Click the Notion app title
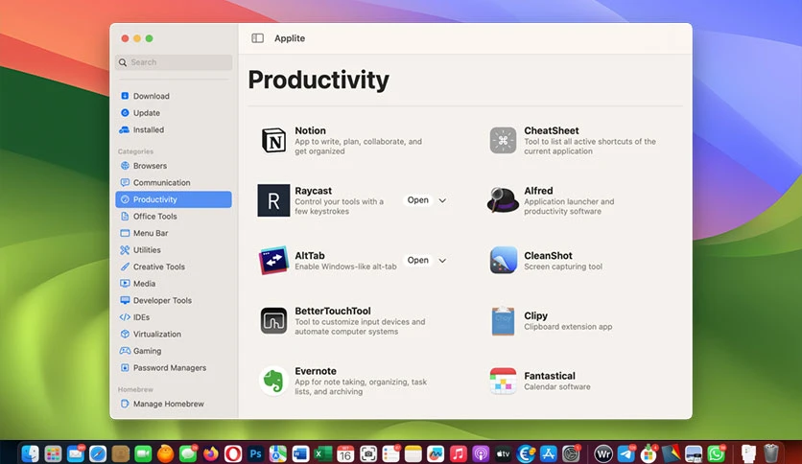This screenshot has width=802, height=464. point(310,130)
